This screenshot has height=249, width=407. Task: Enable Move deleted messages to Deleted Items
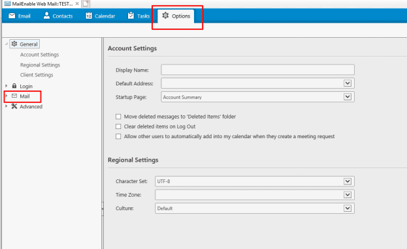(x=118, y=117)
